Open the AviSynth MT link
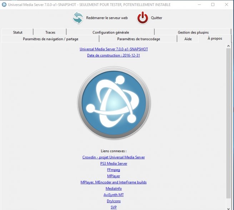 (x=114, y=195)
